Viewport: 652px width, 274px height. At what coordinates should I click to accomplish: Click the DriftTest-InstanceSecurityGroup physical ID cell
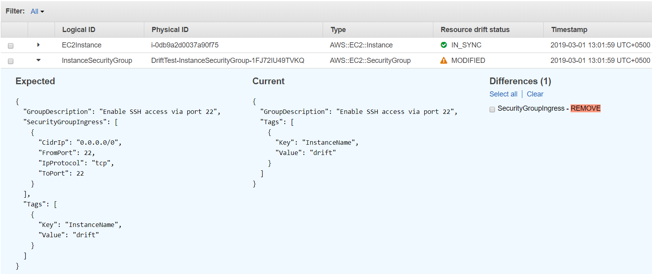coord(227,60)
